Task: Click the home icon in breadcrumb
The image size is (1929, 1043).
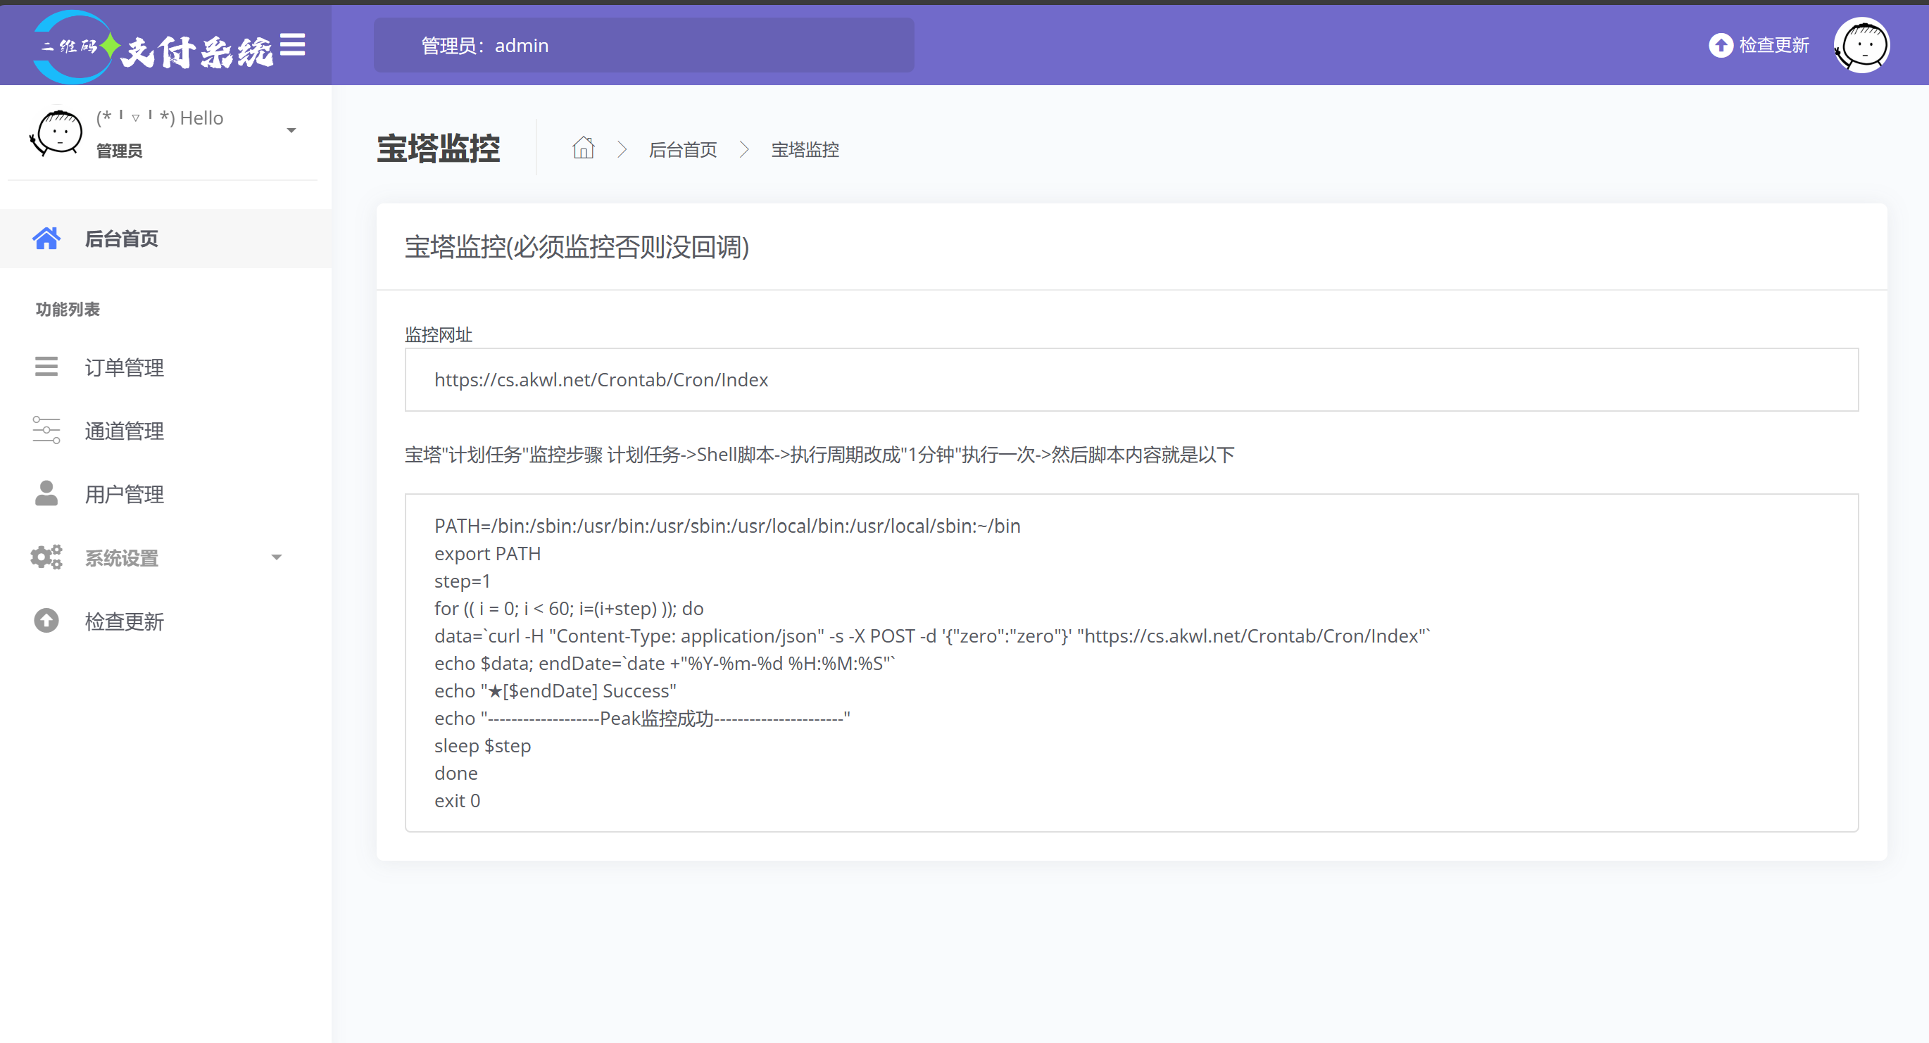Action: click(584, 148)
